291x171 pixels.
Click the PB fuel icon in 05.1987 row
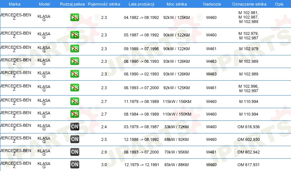(x=74, y=35)
